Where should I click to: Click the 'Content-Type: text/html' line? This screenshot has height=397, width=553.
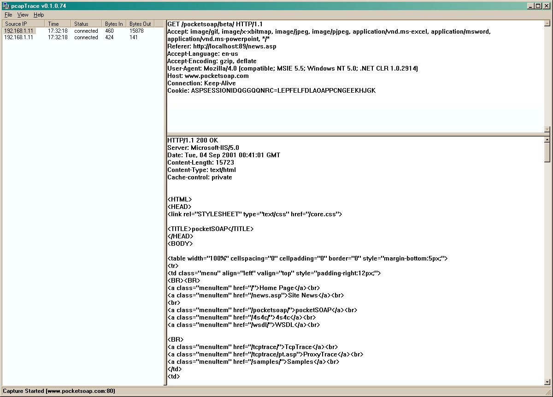tap(201, 170)
